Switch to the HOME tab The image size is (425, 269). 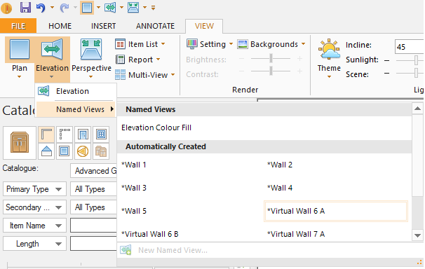pos(60,26)
